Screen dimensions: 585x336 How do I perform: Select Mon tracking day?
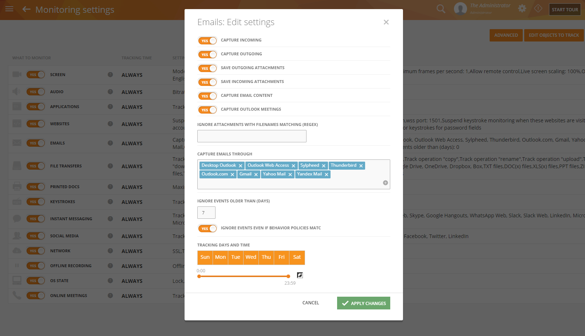(220, 257)
